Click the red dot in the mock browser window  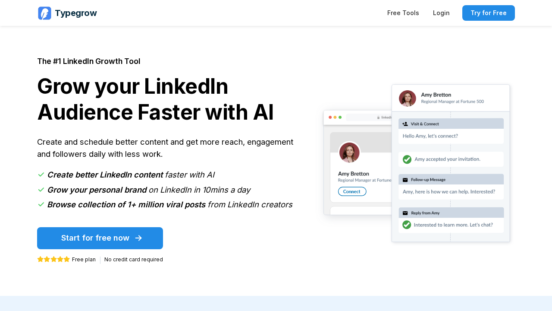(330, 117)
